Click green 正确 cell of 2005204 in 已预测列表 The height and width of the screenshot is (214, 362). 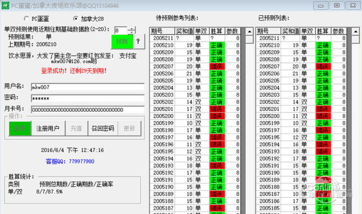(323, 88)
